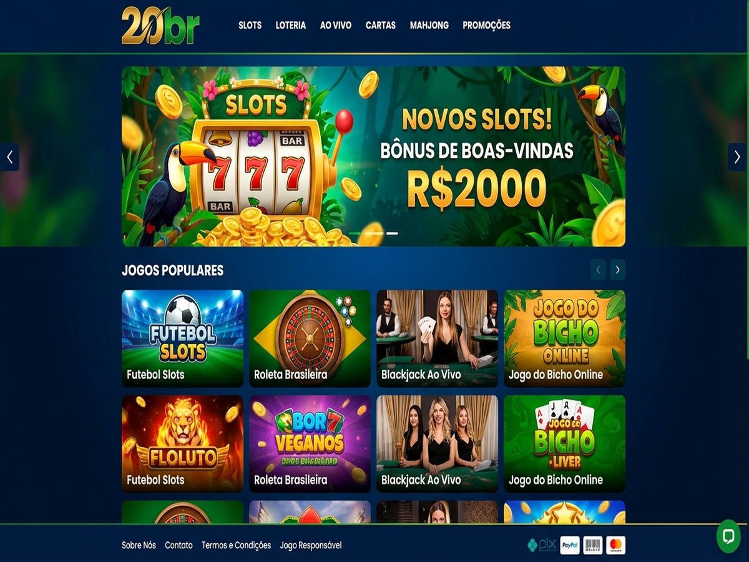Open the Jogo do Bicho Liver card game
This screenshot has width=749, height=562.
[564, 444]
